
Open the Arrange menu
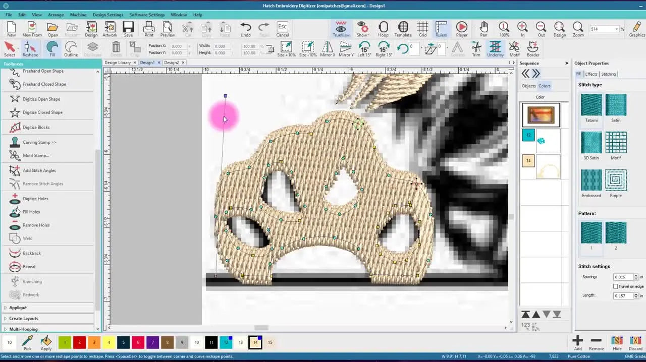[56, 15]
